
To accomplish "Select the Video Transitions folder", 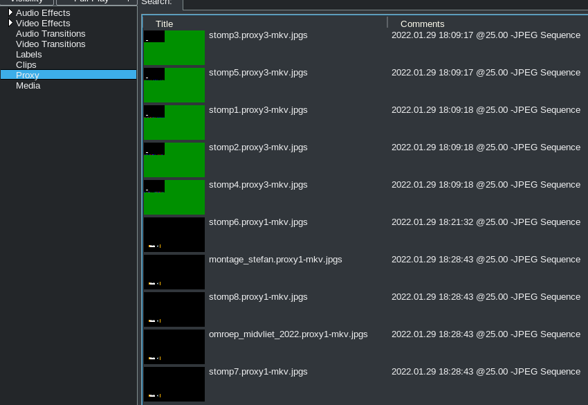I will (x=50, y=44).
